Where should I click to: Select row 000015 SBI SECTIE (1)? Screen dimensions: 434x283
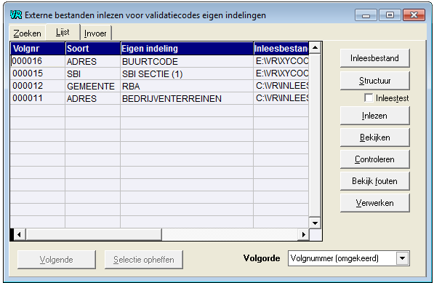(159, 73)
